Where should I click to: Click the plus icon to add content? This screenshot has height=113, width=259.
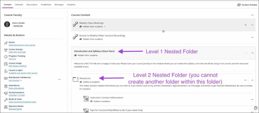(163, 31)
